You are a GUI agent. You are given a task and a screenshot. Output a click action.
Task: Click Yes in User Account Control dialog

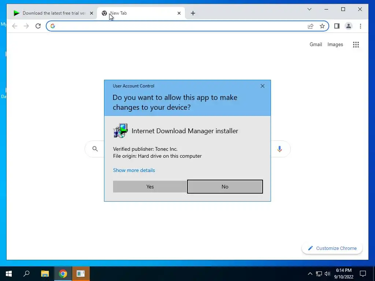tap(150, 187)
